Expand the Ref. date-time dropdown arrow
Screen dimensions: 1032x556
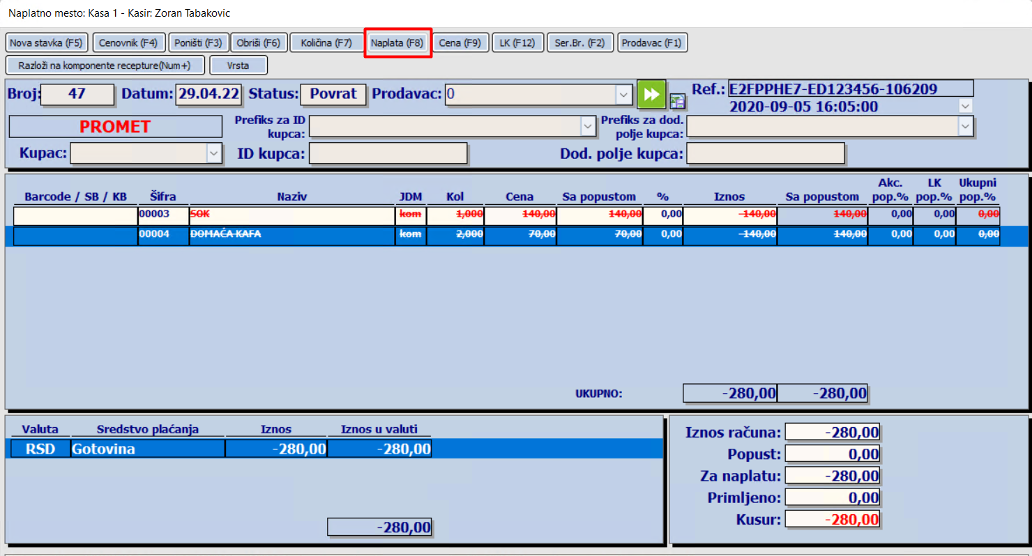click(965, 107)
